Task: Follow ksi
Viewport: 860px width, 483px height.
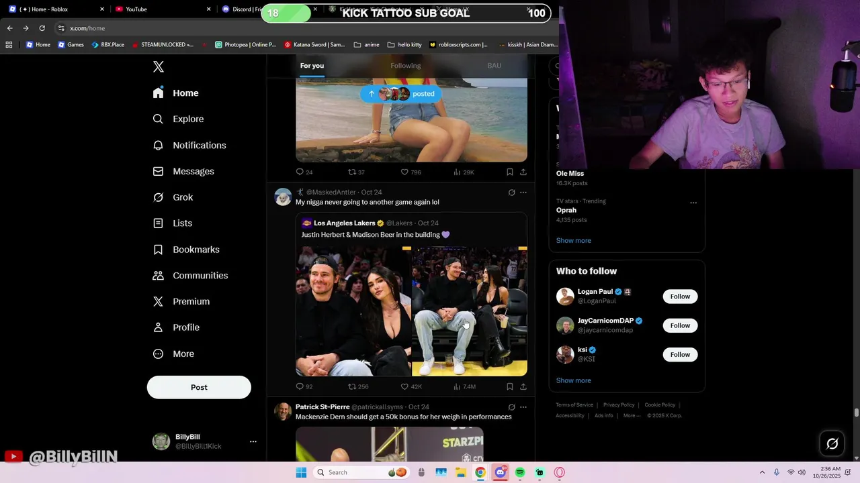Action: coord(680,354)
